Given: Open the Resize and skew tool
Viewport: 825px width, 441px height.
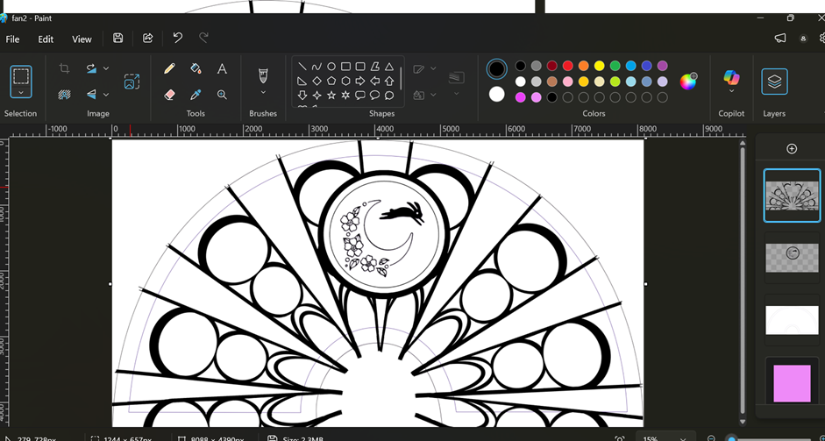Looking at the screenshot, I should [132, 82].
